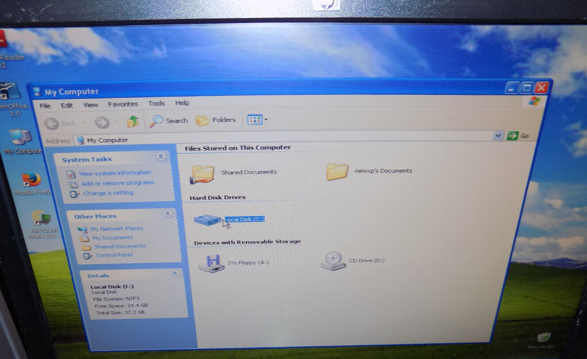The height and width of the screenshot is (359, 587).
Task: Collapse the System Tasks panel
Action: point(160,156)
